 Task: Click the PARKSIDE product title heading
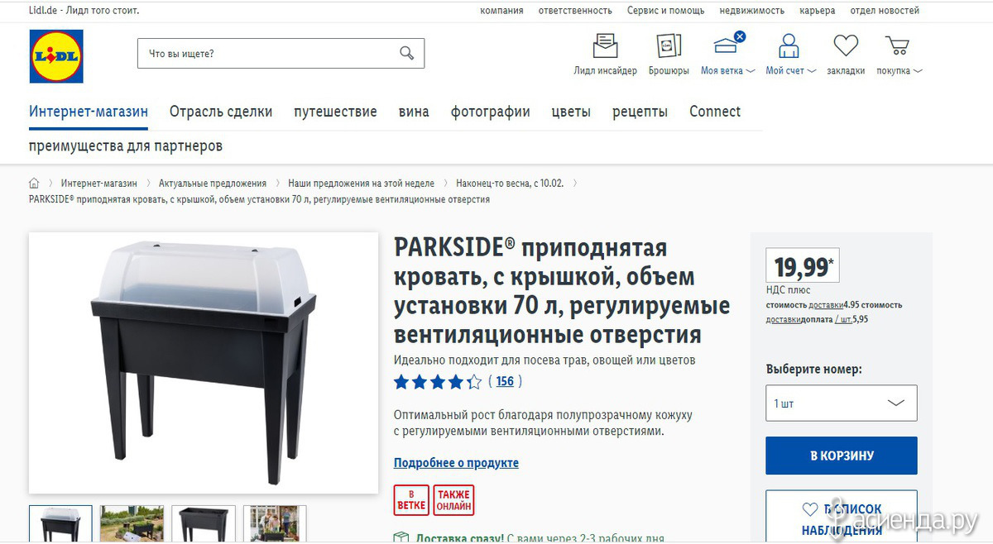[x=562, y=291]
